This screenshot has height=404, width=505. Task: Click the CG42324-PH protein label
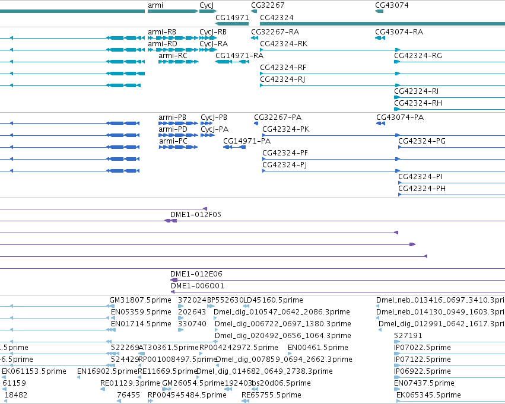(x=422, y=189)
